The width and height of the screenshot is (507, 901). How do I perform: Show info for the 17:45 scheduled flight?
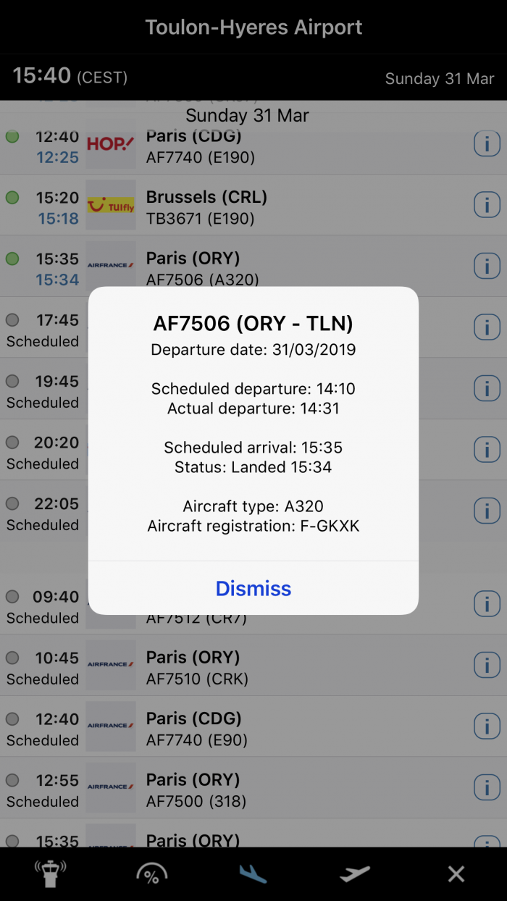(x=487, y=327)
